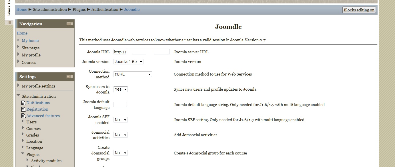Collapse the Site administration tree node
The width and height of the screenshot is (395, 167).
click(x=19, y=96)
